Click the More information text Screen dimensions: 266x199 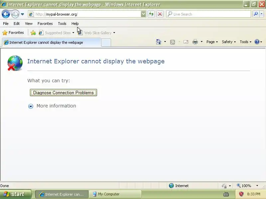[x=56, y=106]
